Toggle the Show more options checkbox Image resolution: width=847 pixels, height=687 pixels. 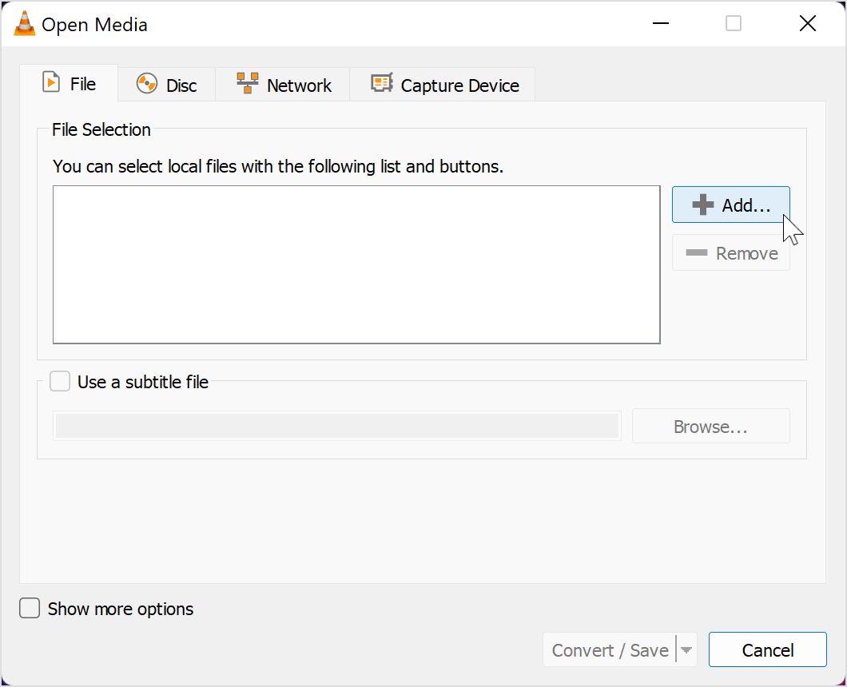click(30, 609)
